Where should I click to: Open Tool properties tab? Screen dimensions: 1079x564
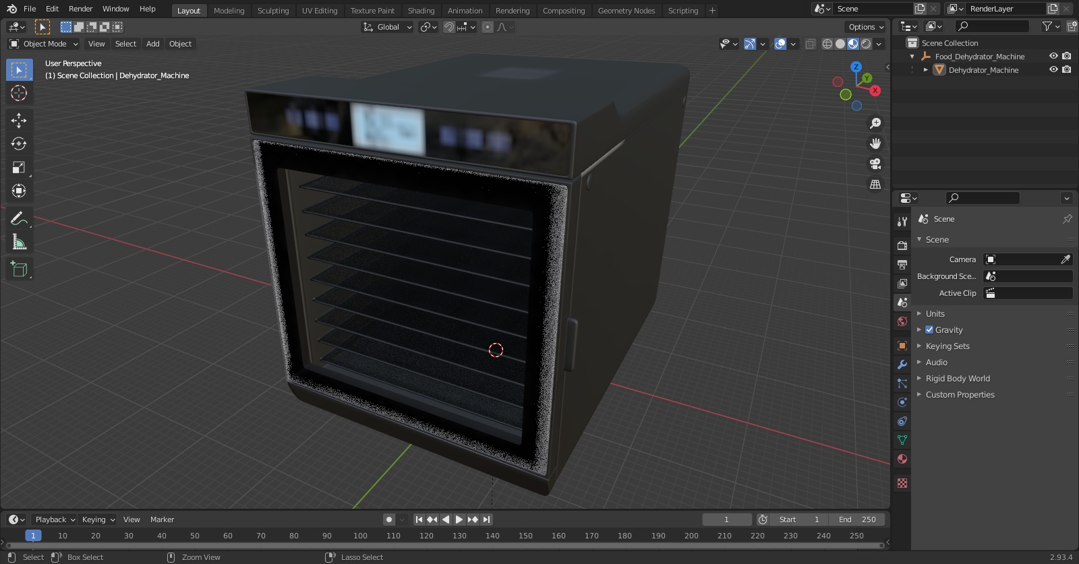tap(902, 222)
